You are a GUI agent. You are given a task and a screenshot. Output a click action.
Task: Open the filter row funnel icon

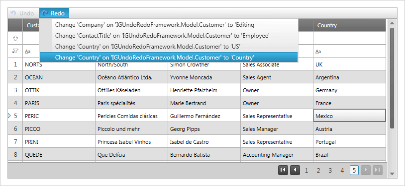15,51
